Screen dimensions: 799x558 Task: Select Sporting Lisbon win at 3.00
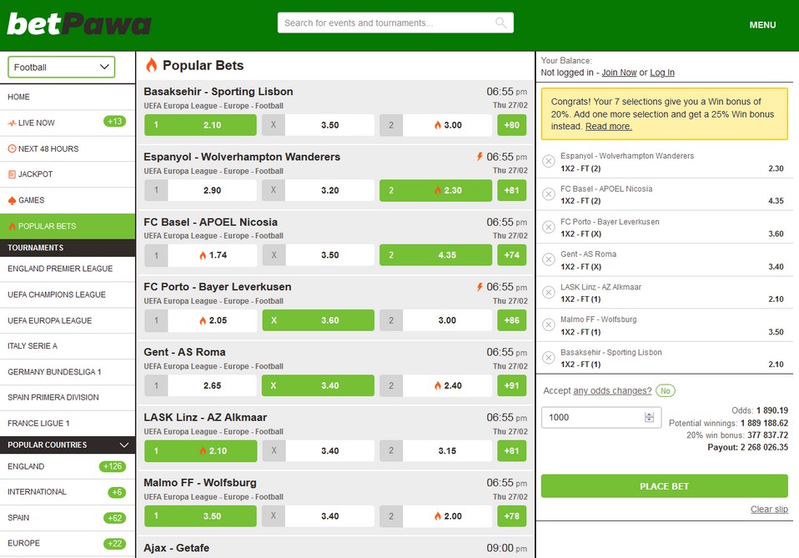pyautogui.click(x=435, y=125)
